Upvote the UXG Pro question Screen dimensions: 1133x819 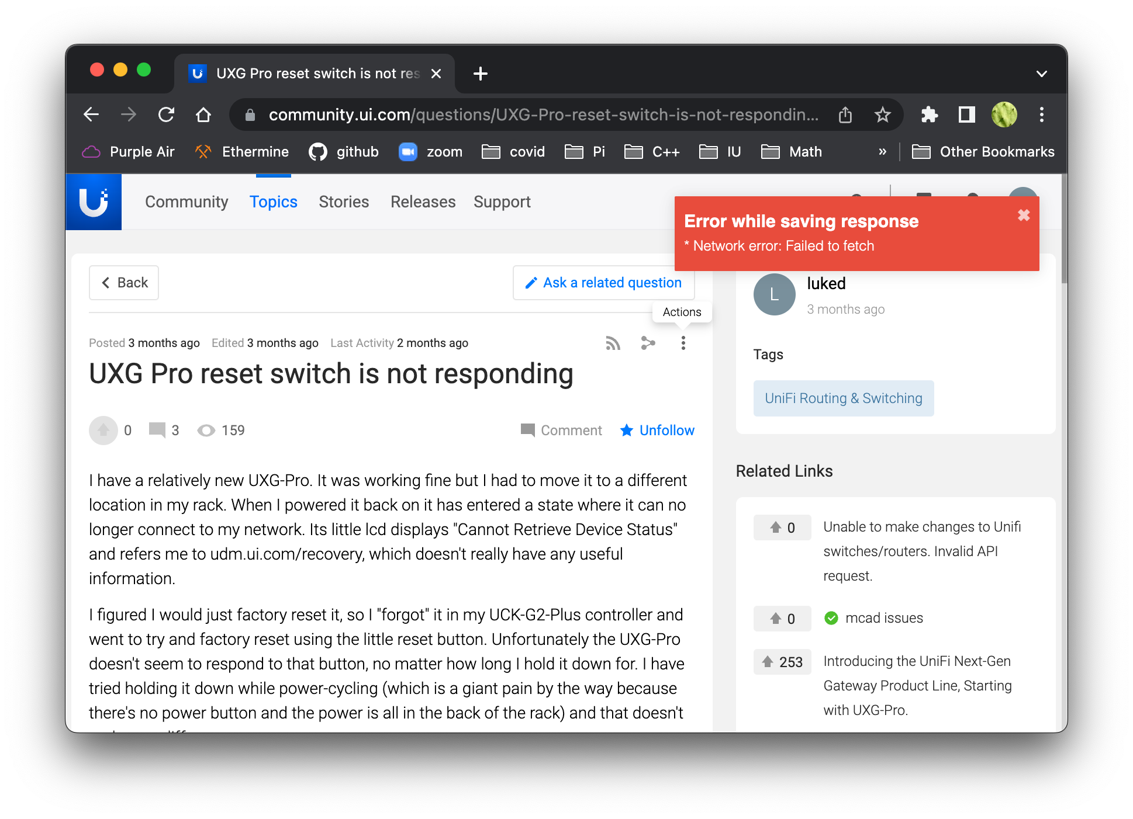pyautogui.click(x=103, y=431)
